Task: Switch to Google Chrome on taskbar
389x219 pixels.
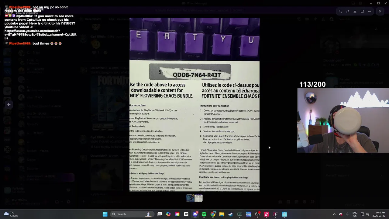Action: [x=213, y=214]
